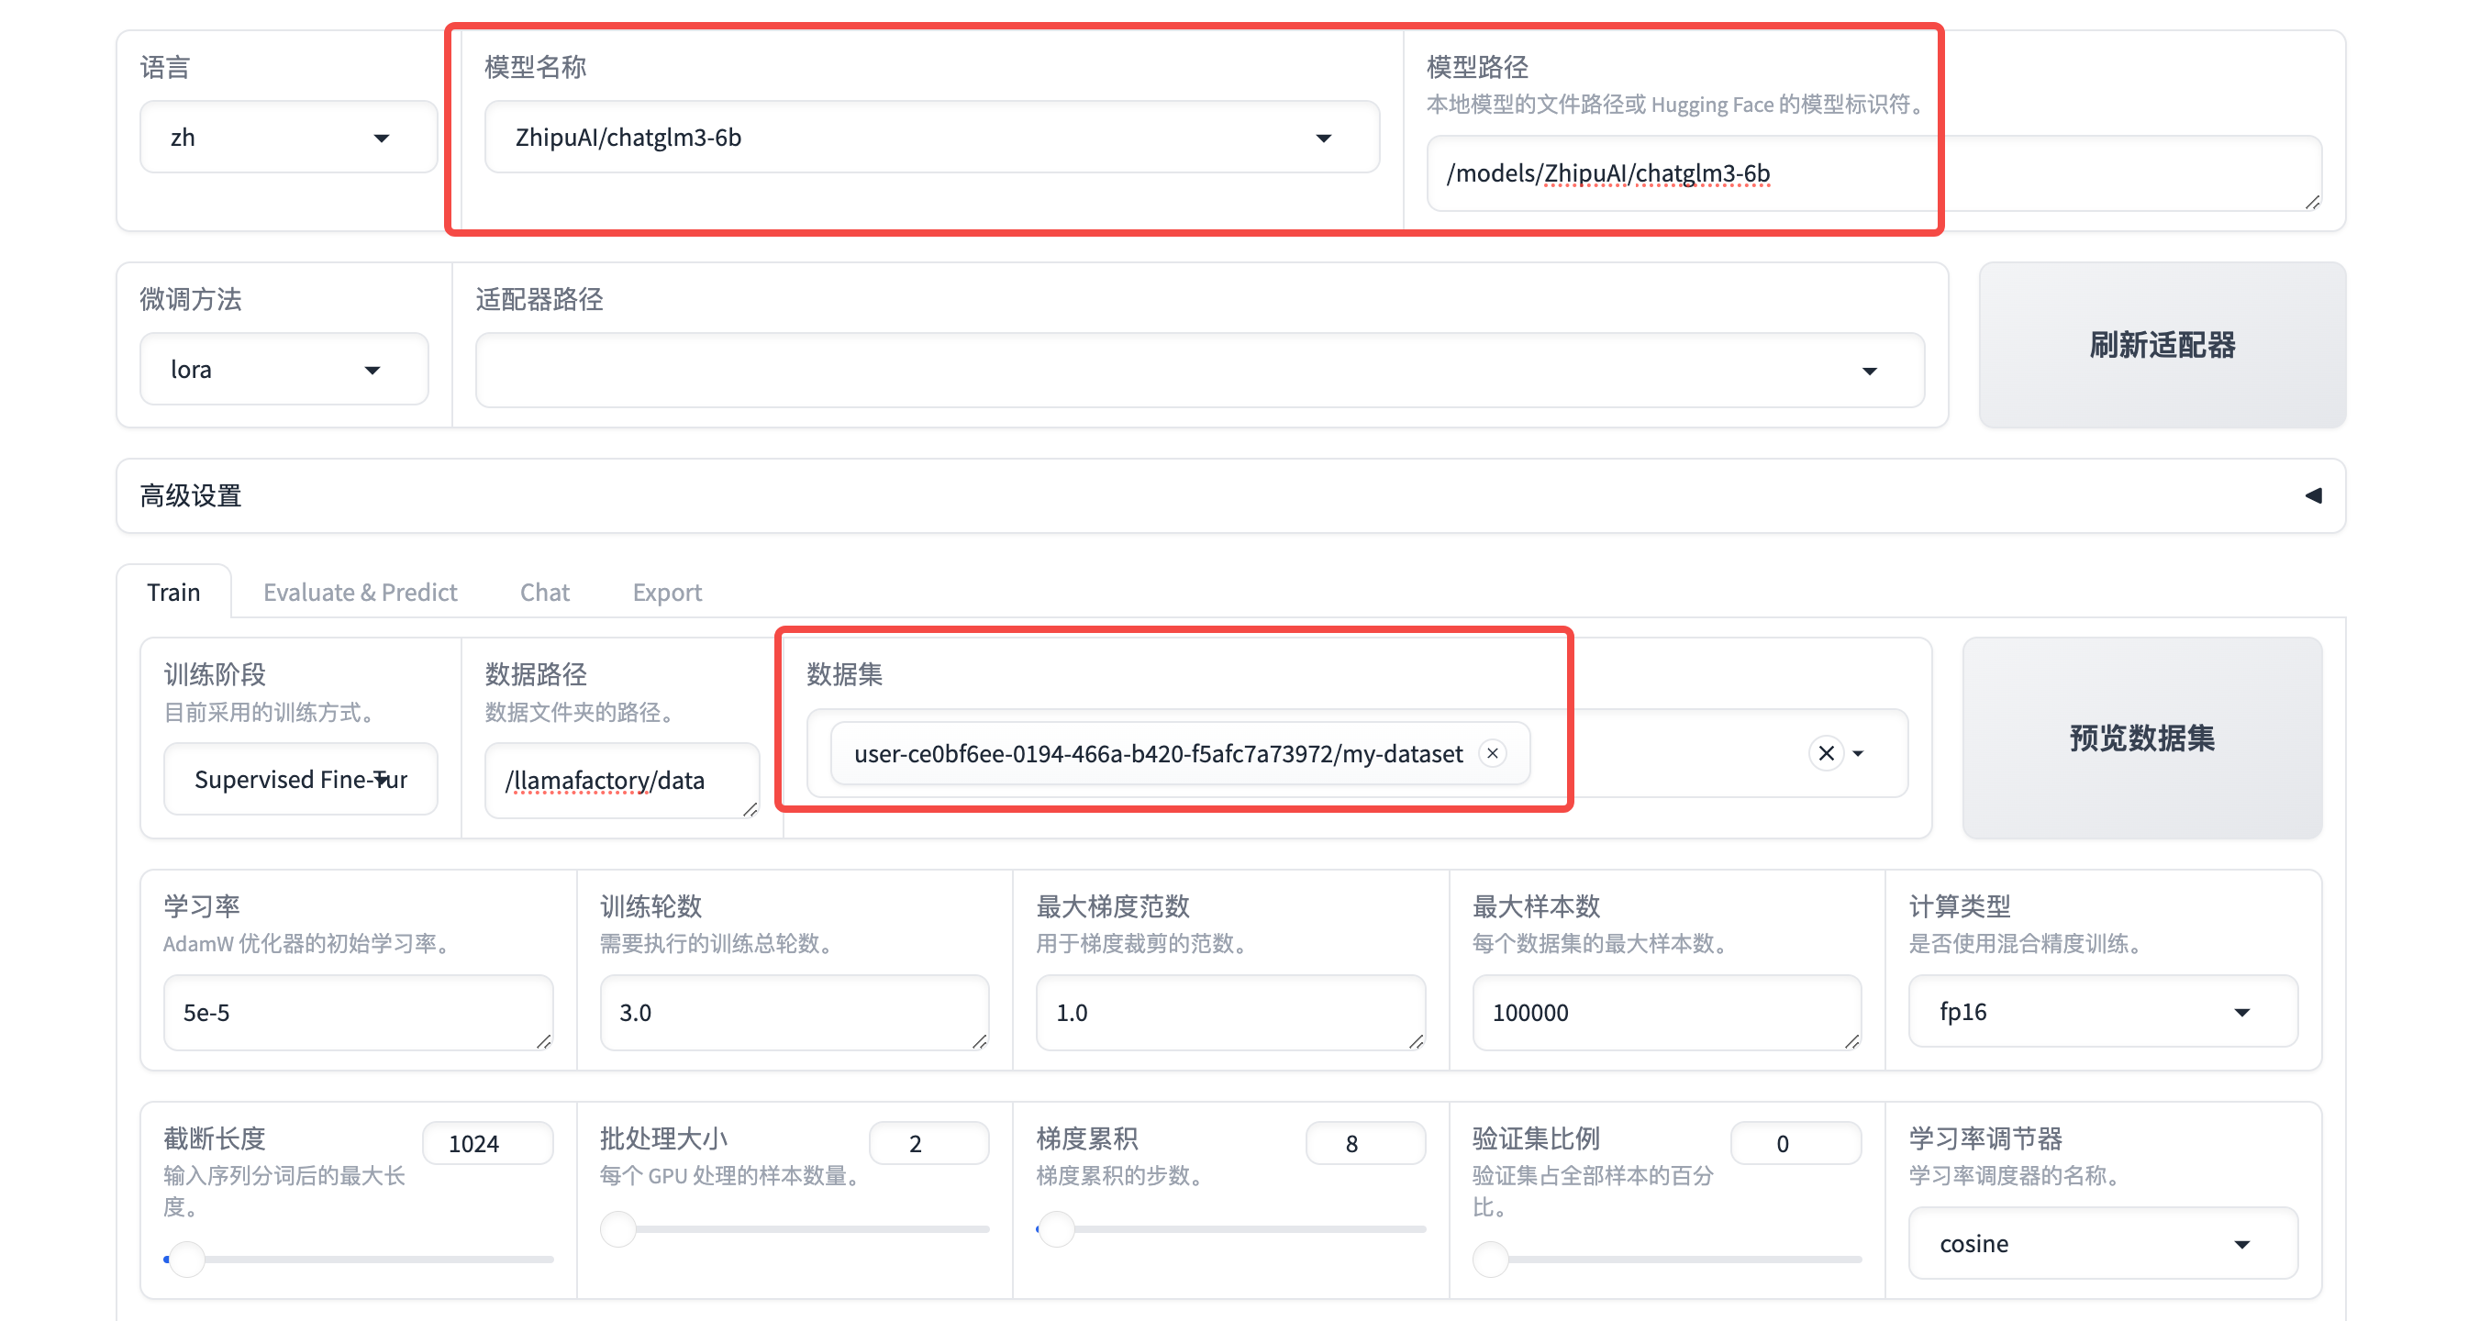The height and width of the screenshot is (1321, 2468).
Task: Open the 语言 zh dropdown
Action: [288, 137]
